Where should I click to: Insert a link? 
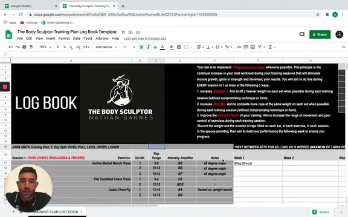pyautogui.click(x=239, y=47)
